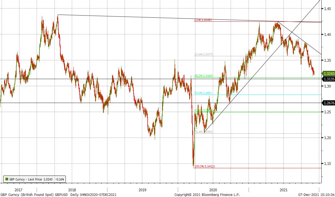Select the GBP Curncy Last Price legend box

point(34,179)
